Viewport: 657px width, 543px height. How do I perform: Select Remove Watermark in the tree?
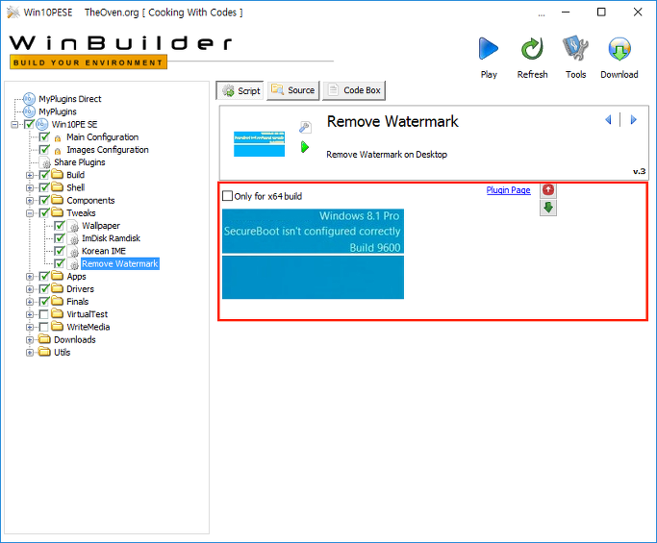(120, 263)
